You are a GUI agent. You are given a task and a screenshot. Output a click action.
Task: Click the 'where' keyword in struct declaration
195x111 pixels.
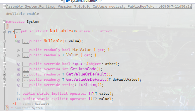point(84,31)
